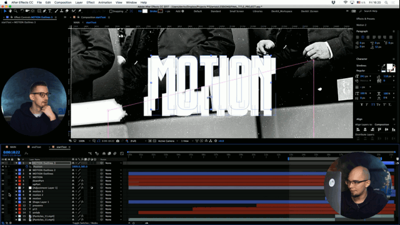
Task: Select the Brush tool
Action: tap(56, 11)
